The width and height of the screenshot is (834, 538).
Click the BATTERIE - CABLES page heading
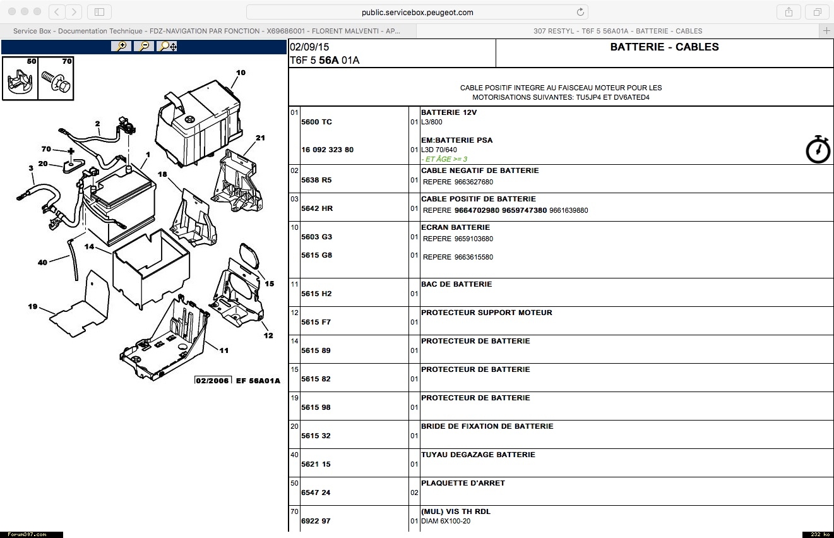click(x=665, y=47)
